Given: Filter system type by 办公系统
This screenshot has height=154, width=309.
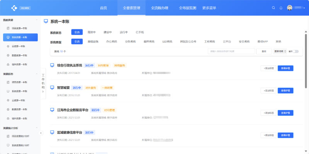Looking at the screenshot, I should click(112, 41).
